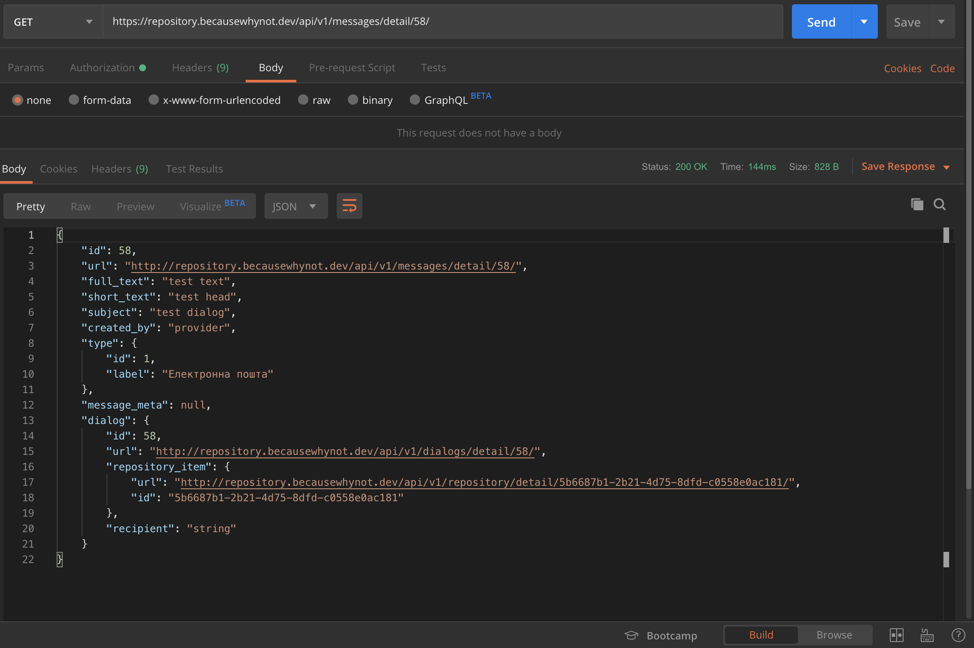Switch to the Pre-request Script tab

click(352, 68)
